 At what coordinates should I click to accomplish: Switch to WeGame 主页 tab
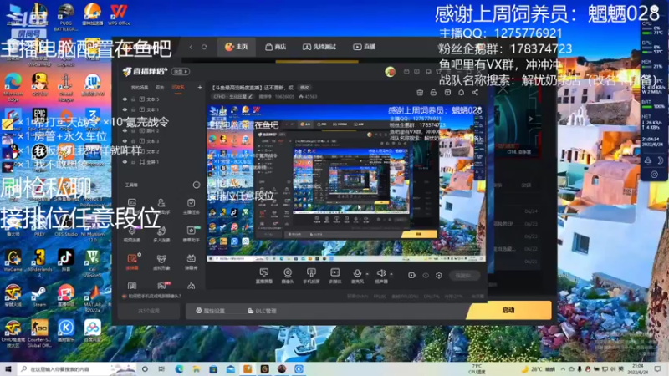coord(237,47)
